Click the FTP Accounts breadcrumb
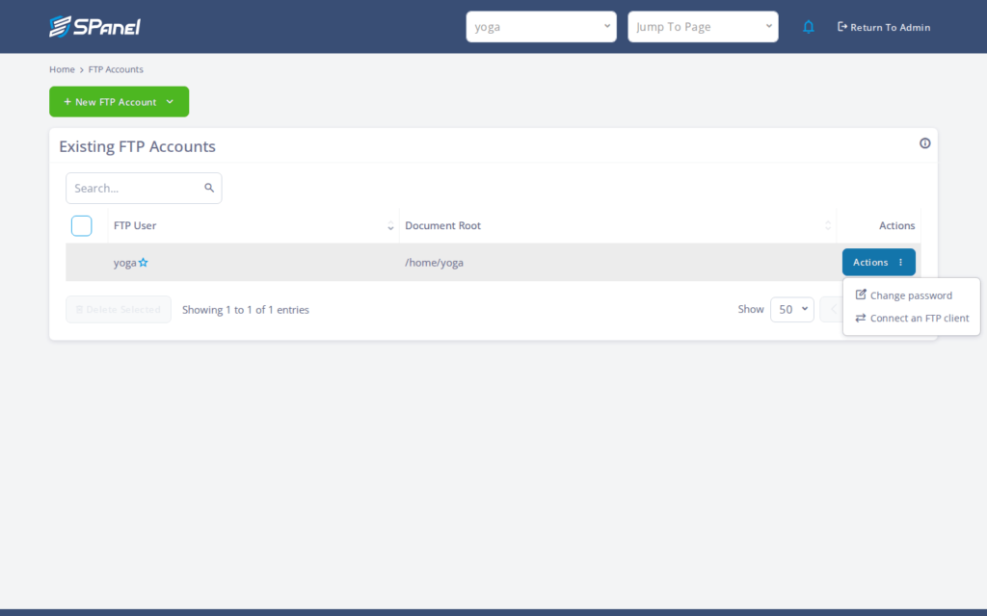987x616 pixels. (116, 69)
